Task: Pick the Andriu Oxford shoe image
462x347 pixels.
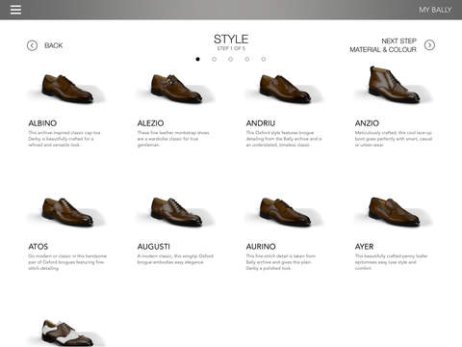Action: click(285, 88)
